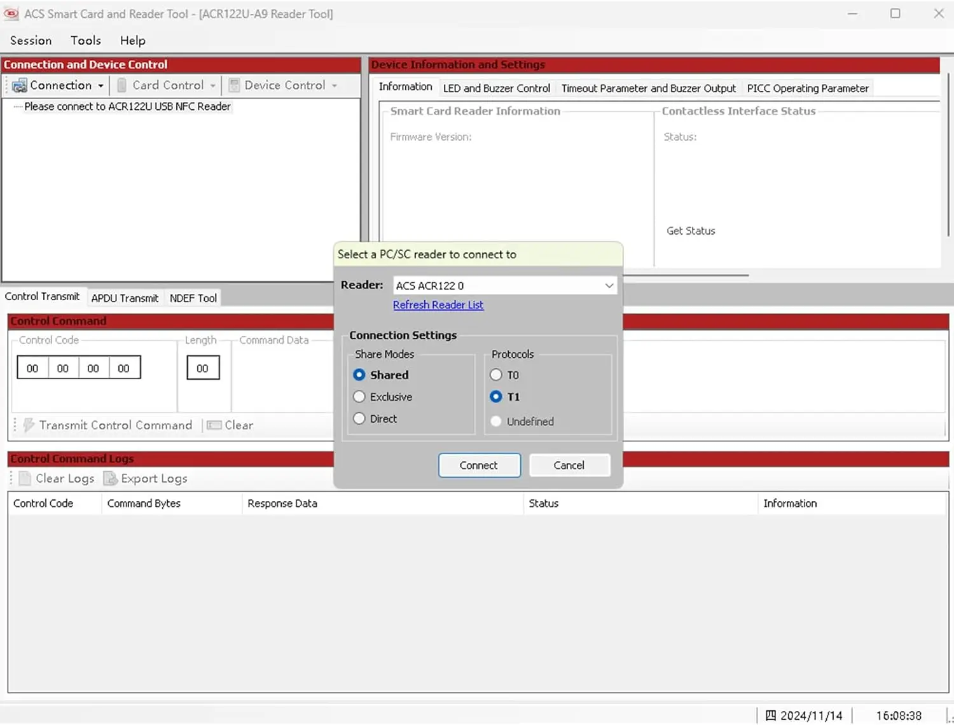Click the Clear Logs icon
This screenshot has width=954, height=725.
coord(25,478)
